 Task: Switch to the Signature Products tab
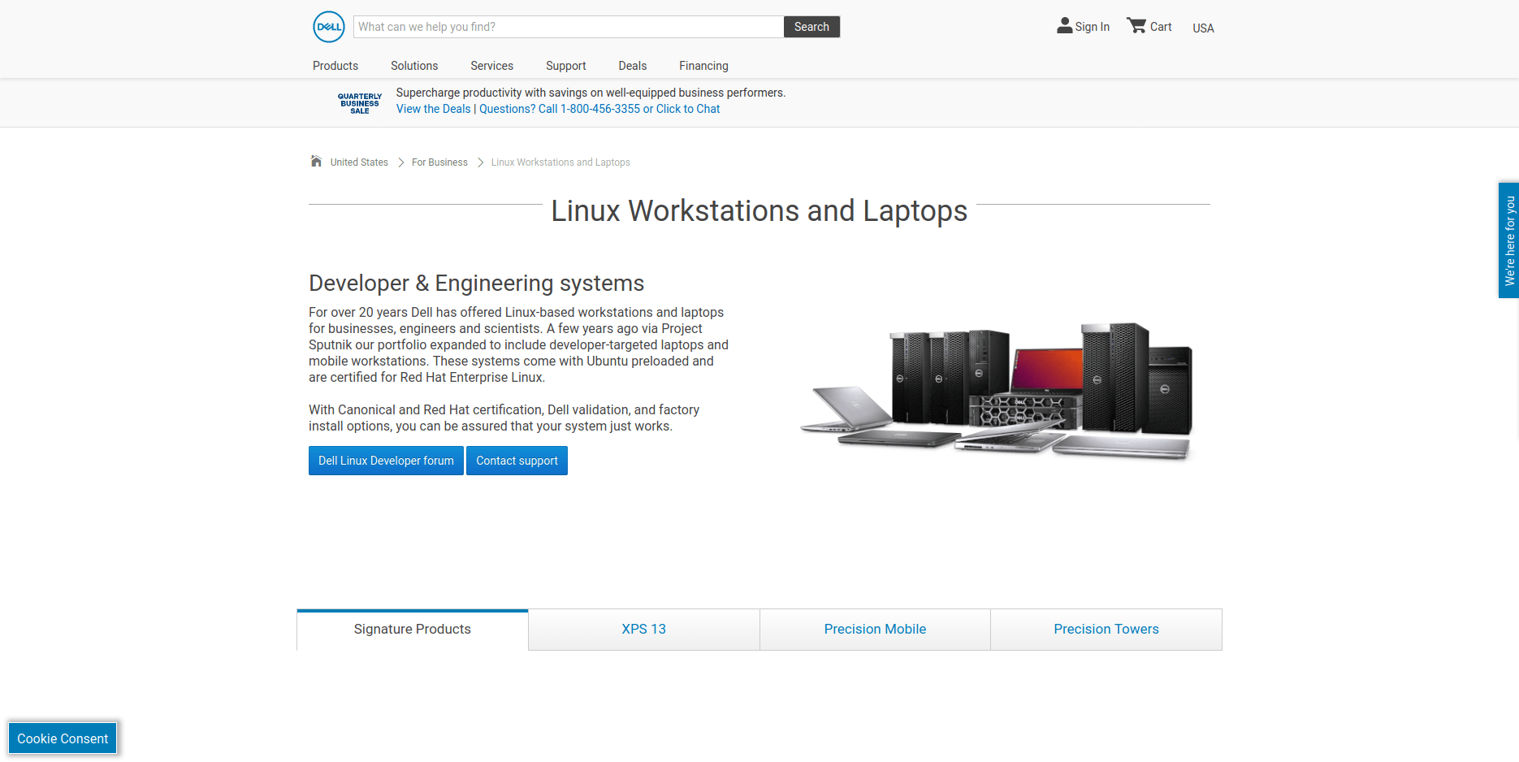(413, 630)
